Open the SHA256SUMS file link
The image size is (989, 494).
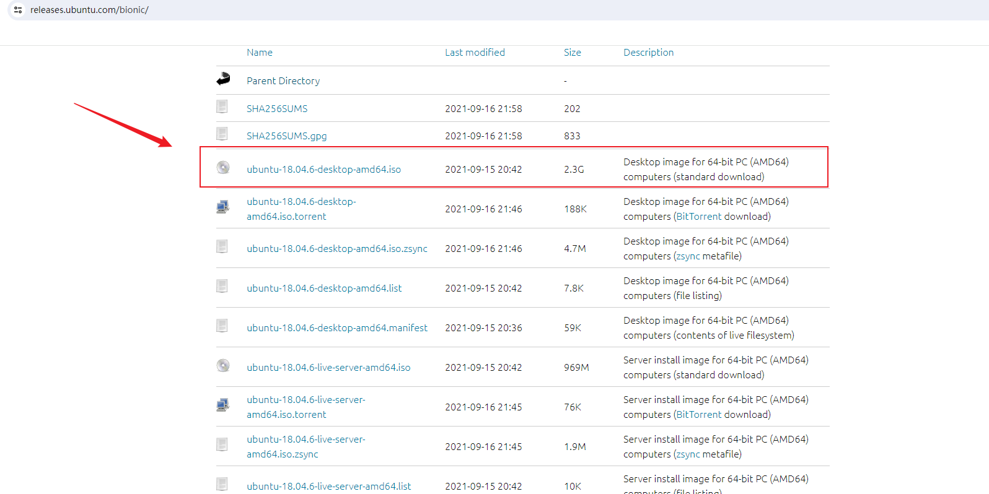click(x=277, y=109)
